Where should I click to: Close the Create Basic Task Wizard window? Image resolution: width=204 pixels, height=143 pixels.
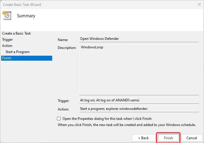[199, 5]
